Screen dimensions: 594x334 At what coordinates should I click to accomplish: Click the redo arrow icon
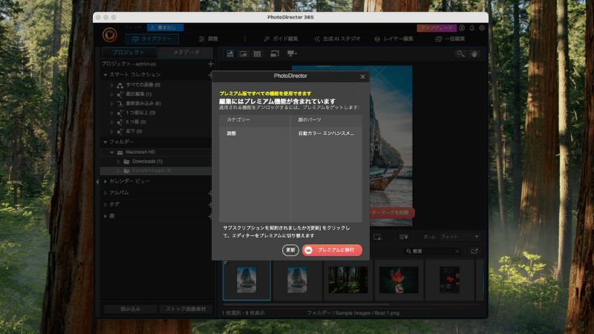[138, 27]
